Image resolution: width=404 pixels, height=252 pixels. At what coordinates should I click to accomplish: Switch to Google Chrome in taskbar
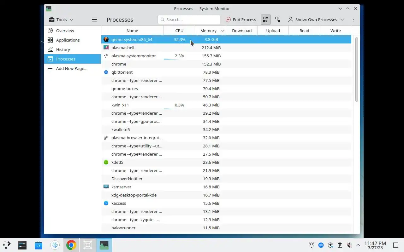[x=71, y=245]
